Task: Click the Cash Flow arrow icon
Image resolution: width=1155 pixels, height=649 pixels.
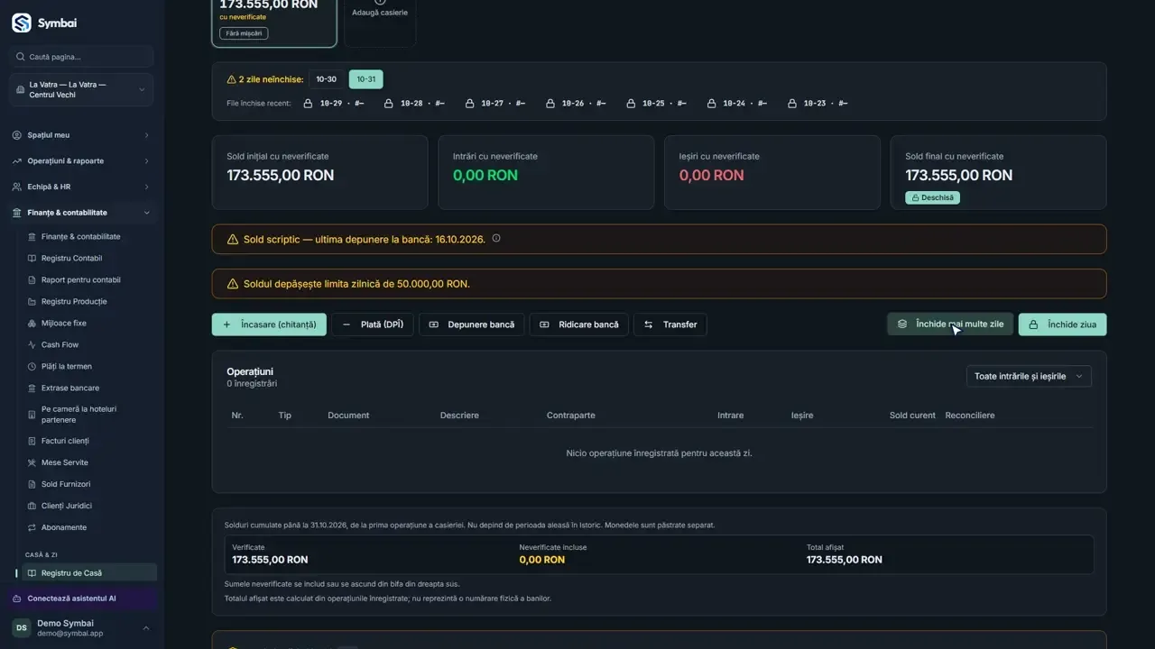Action: (32, 345)
